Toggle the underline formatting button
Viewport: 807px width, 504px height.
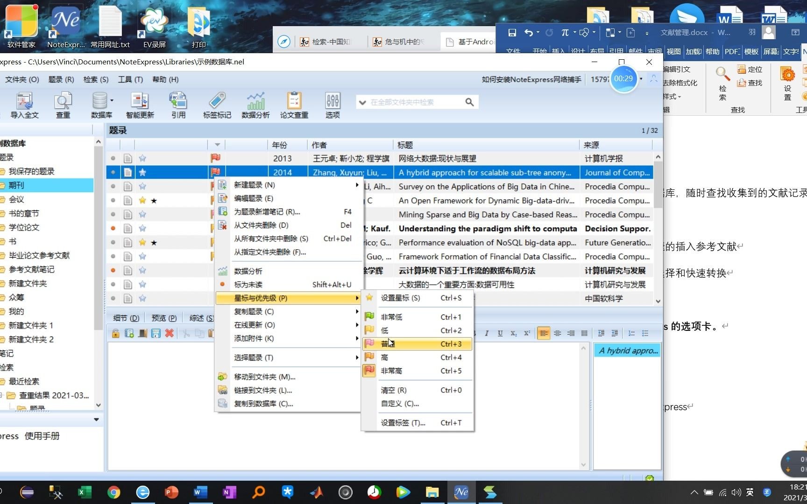pyautogui.click(x=500, y=333)
